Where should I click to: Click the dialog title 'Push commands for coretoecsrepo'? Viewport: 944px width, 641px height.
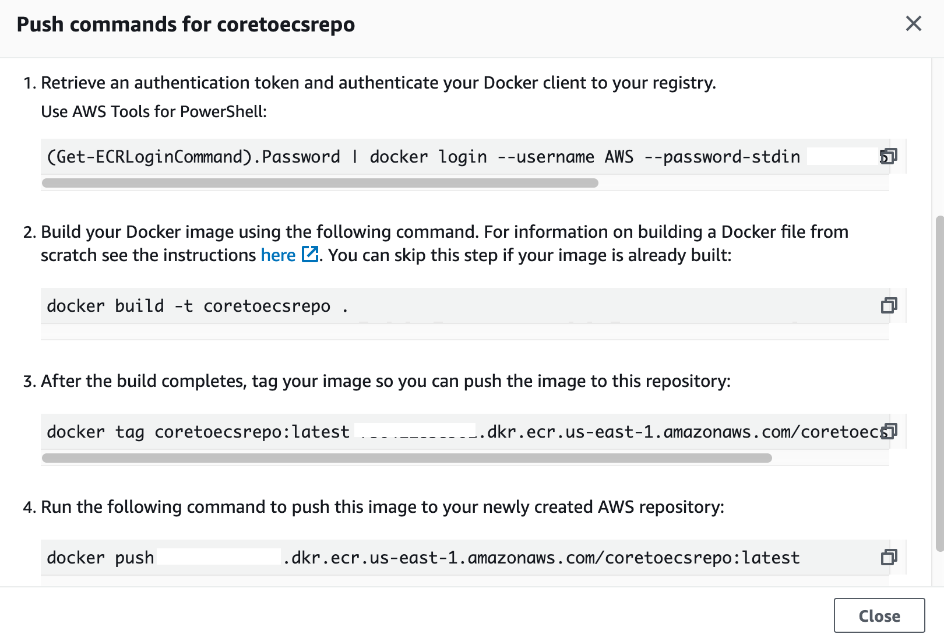tap(186, 24)
